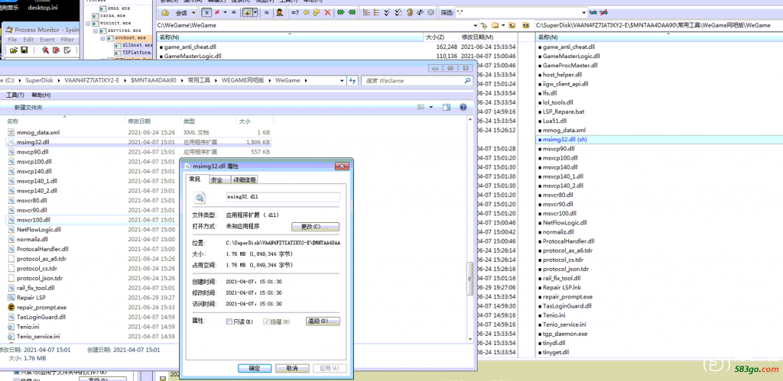Select 'msimg32.dll (sh)' in the right compare pane
Viewport: 783px width, 381px height.
[565, 140]
